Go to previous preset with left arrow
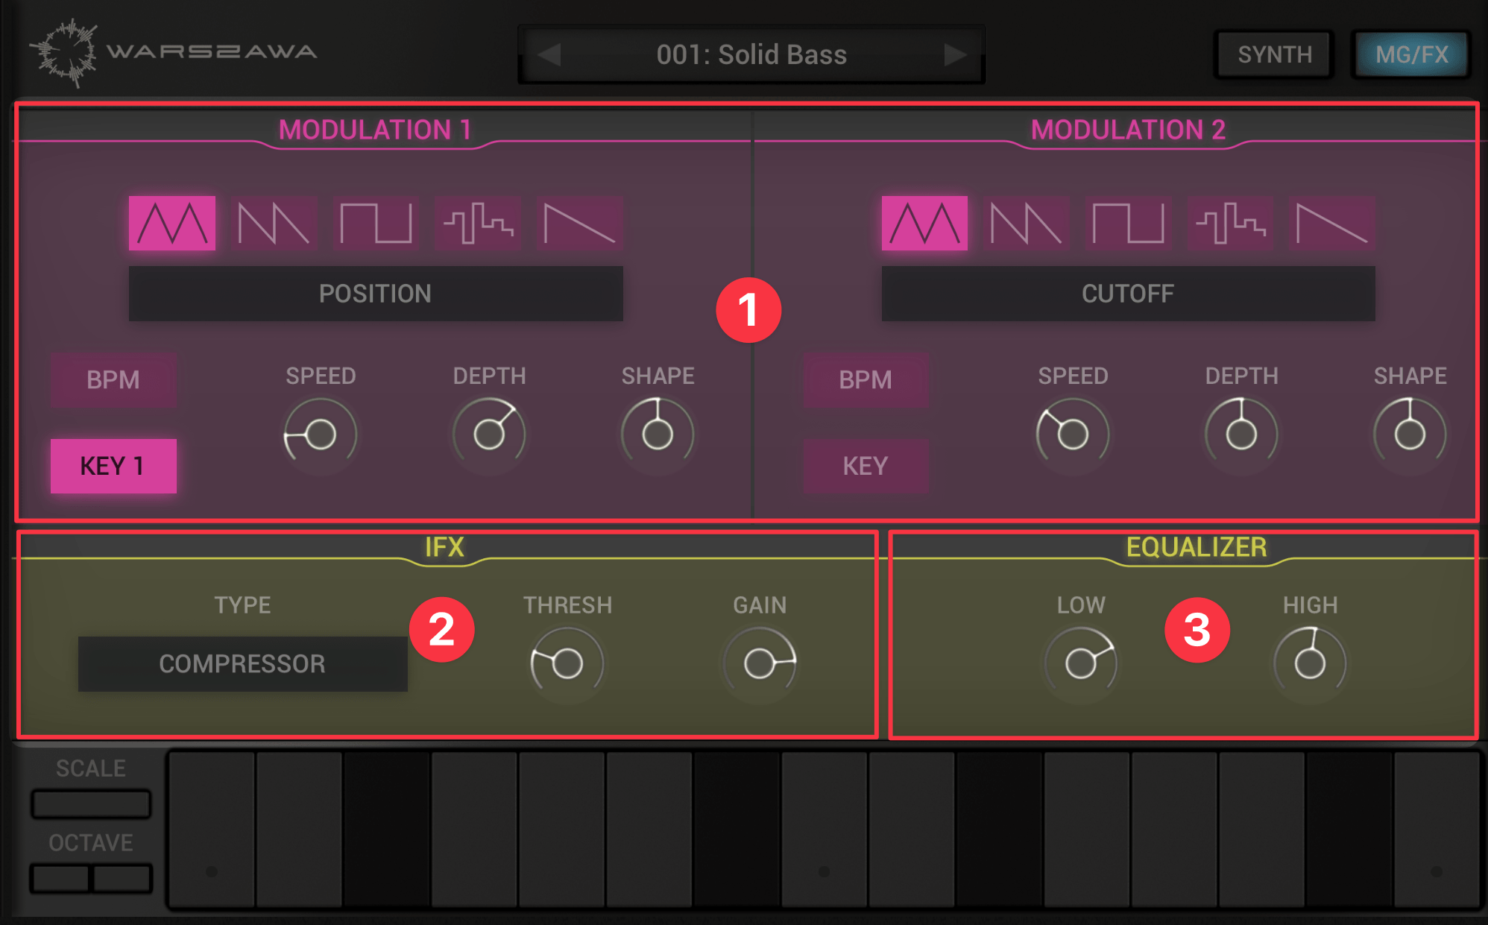The height and width of the screenshot is (925, 1488). click(549, 54)
